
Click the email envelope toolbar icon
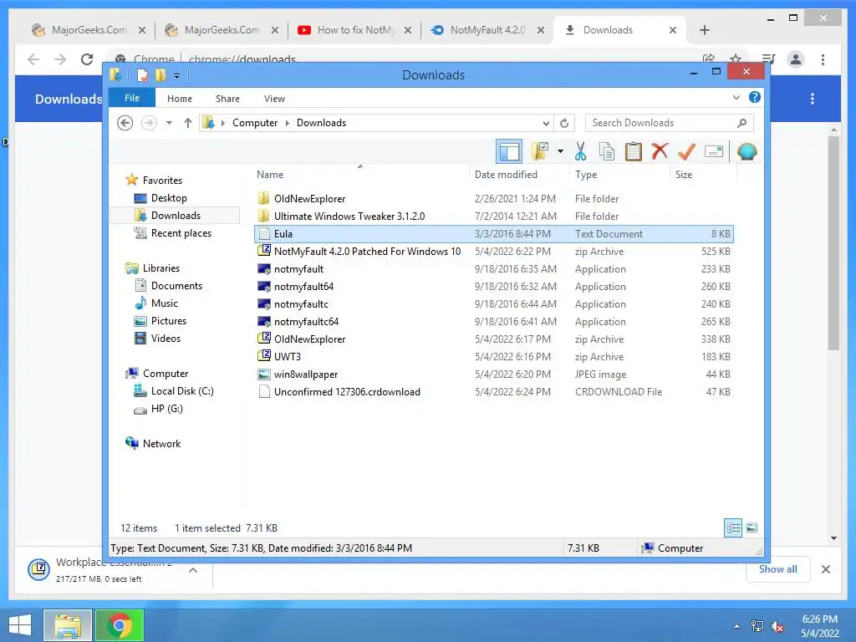point(714,151)
